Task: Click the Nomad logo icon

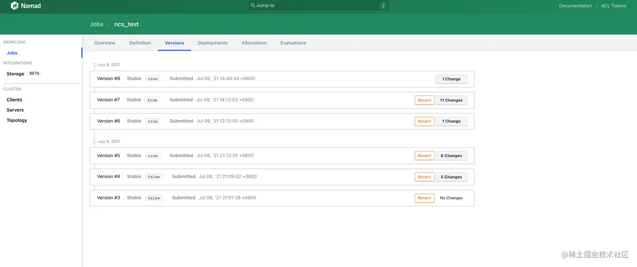Action: 15,5
